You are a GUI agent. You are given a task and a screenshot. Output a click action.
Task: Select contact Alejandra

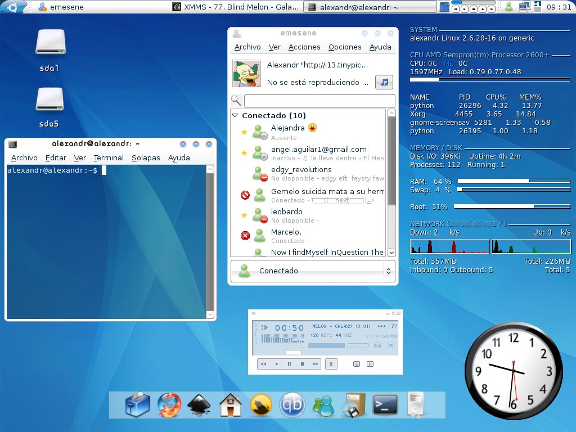[x=309, y=133]
